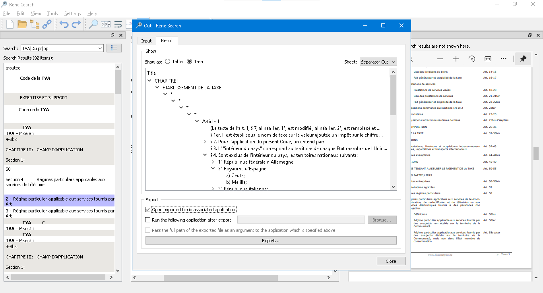This screenshot has height=293, width=543.
Task: Click the Close button in Cut dialog
Action: [391, 261]
